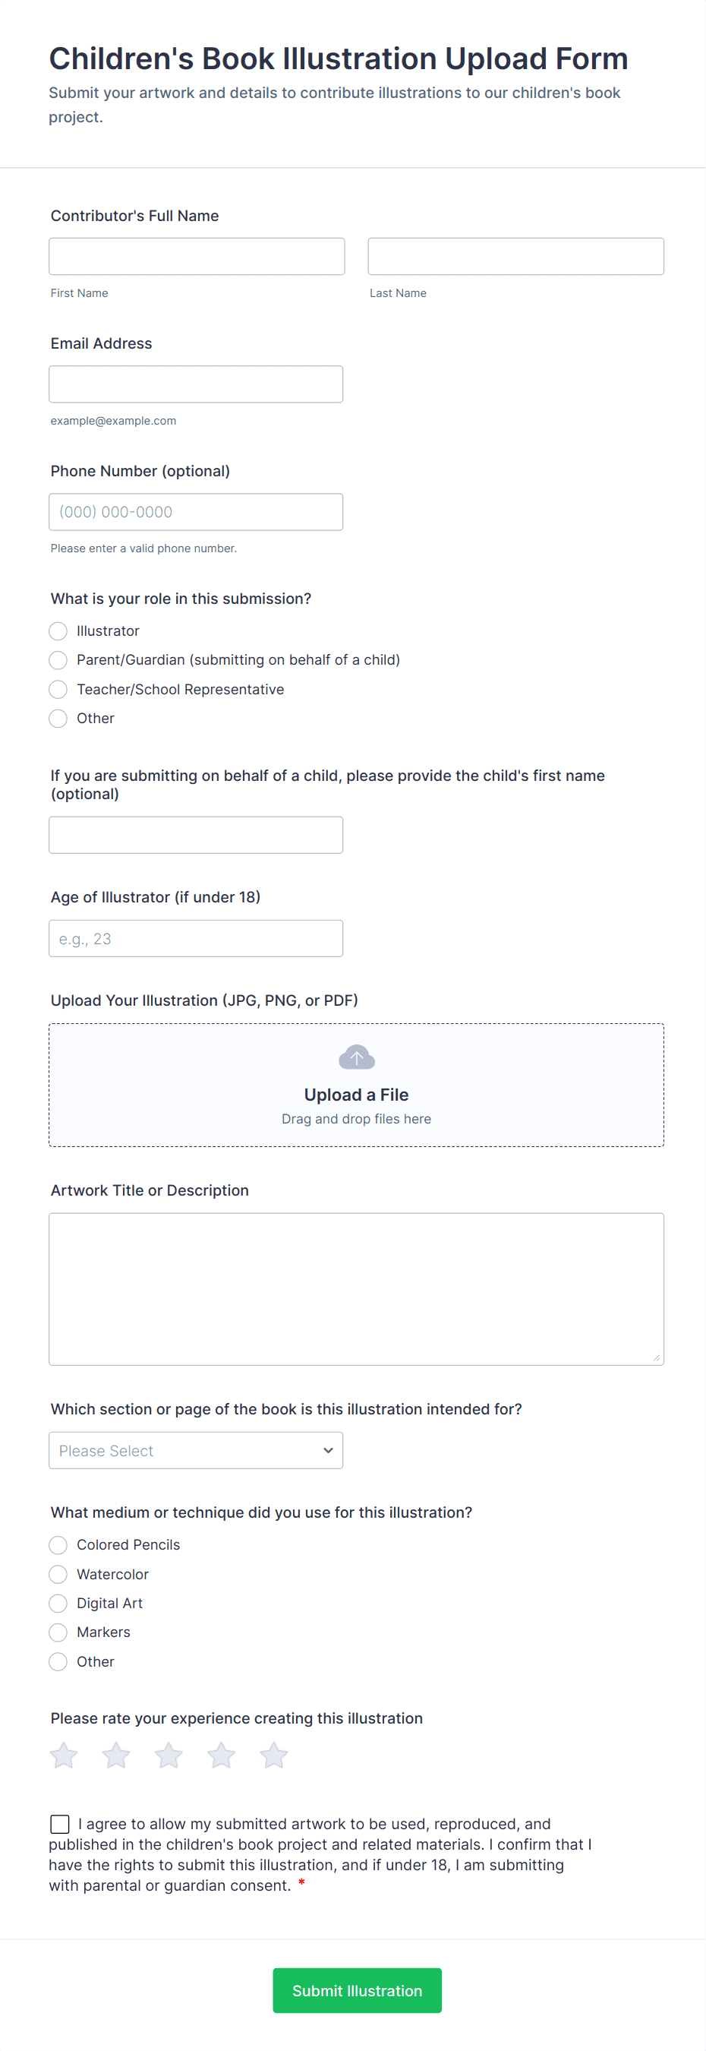Check the artwork usage consent checkbox
This screenshot has width=706, height=2051.
60,1823
